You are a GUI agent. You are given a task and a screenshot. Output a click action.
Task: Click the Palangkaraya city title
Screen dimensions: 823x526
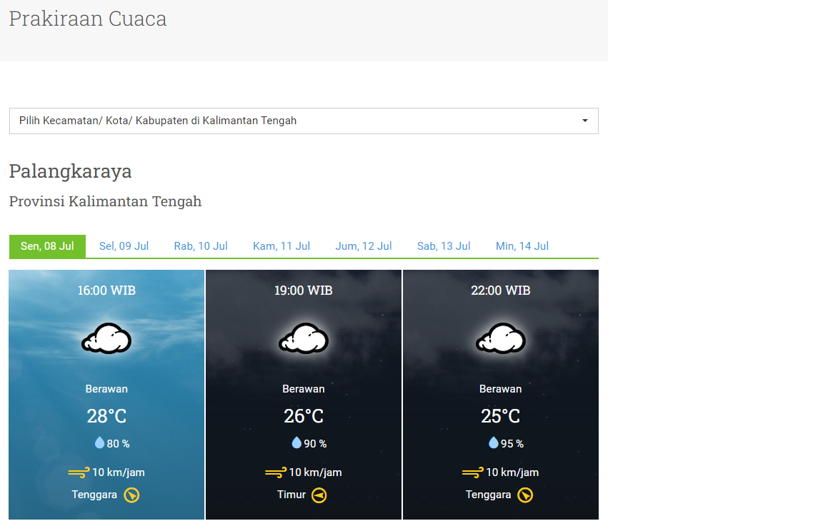70,171
